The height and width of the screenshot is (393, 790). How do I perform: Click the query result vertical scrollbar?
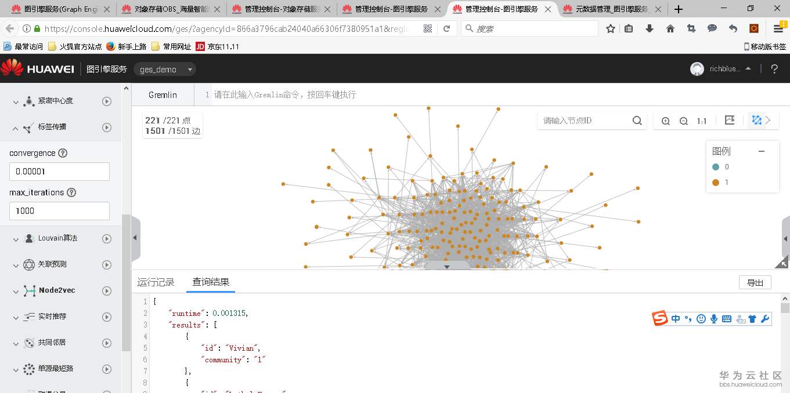(x=785, y=307)
